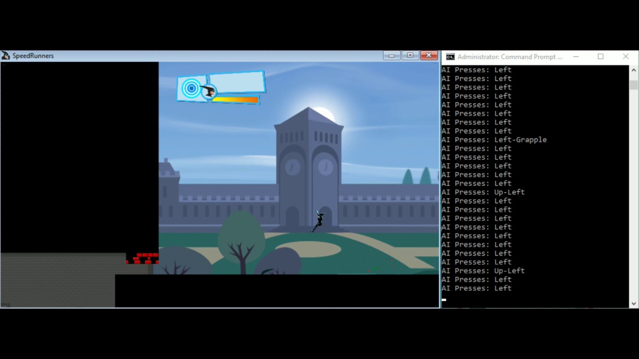The height and width of the screenshot is (359, 639).
Task: Click the 'SpeedRunners' title text
Action: [x=33, y=56]
